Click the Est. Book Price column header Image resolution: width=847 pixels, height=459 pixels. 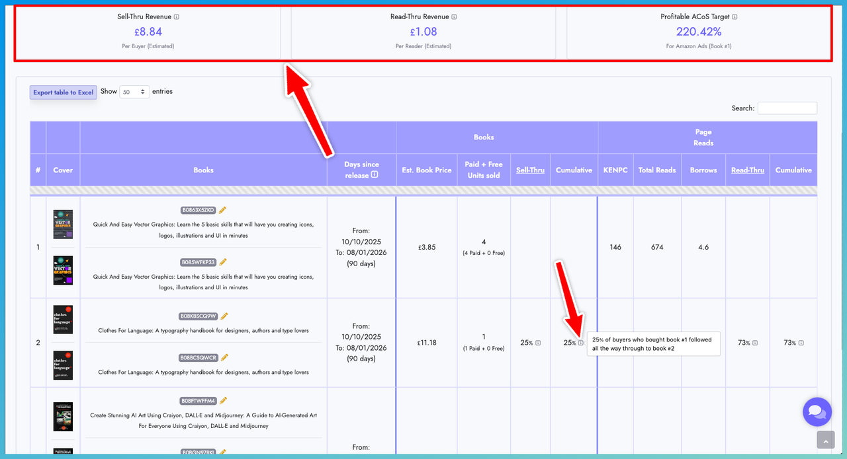click(427, 170)
